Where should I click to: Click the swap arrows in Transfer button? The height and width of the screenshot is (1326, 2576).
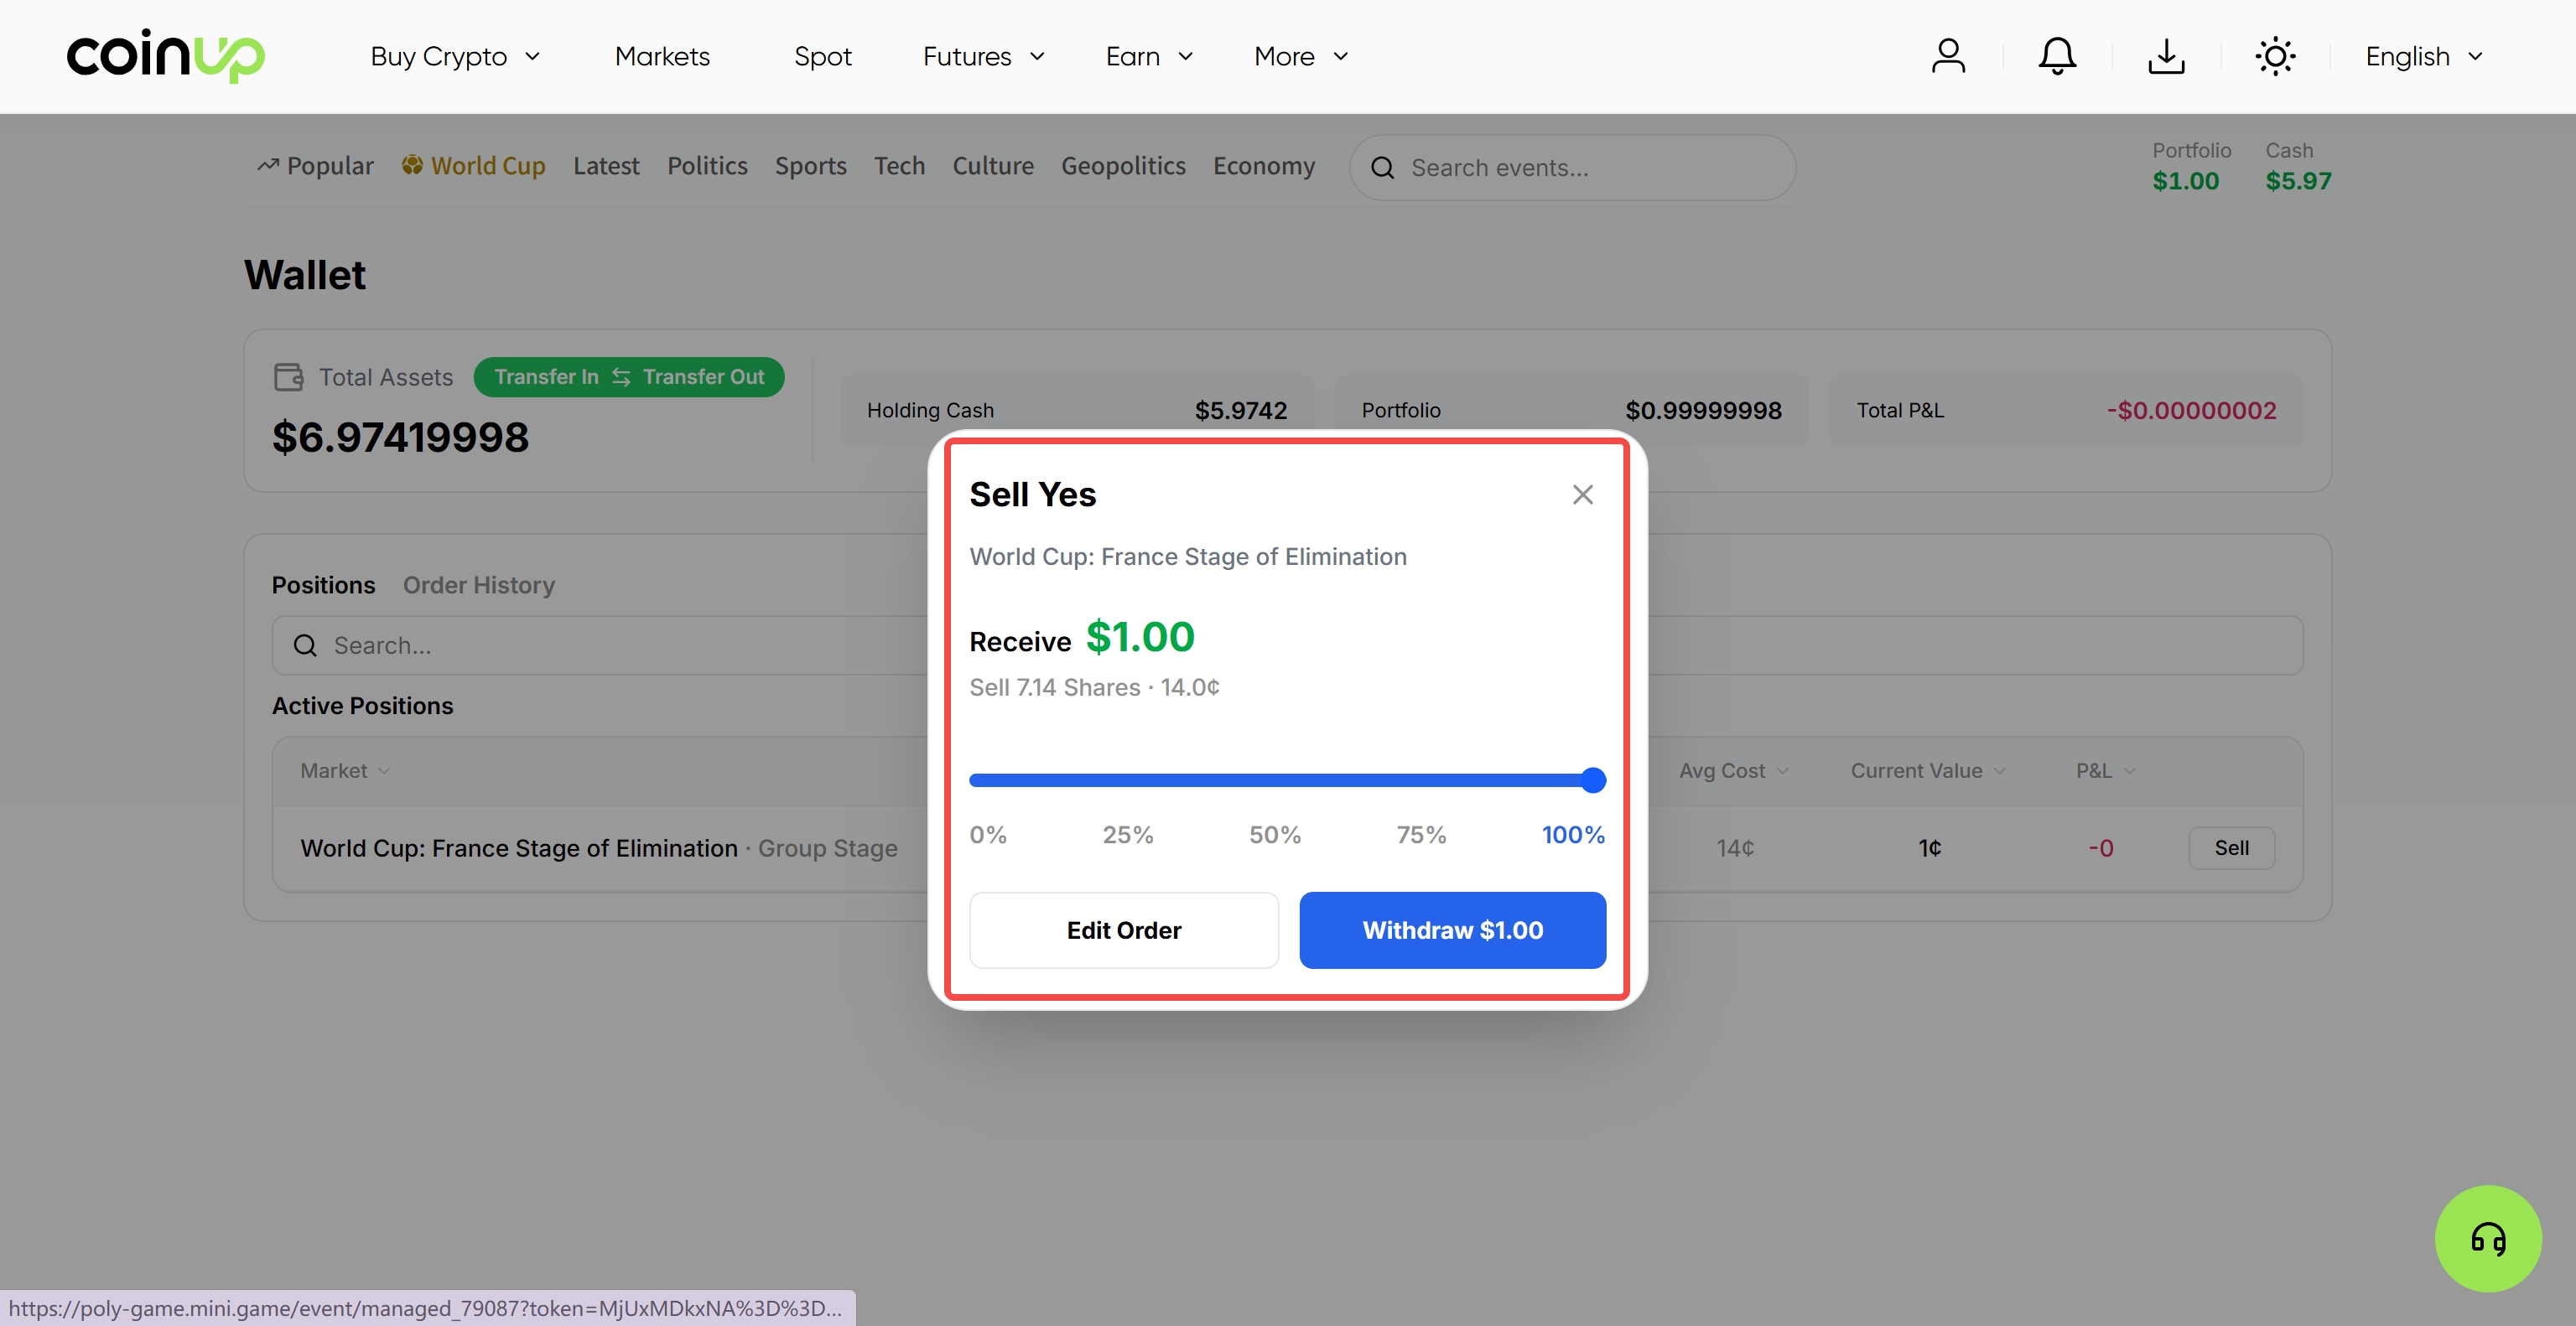[621, 376]
